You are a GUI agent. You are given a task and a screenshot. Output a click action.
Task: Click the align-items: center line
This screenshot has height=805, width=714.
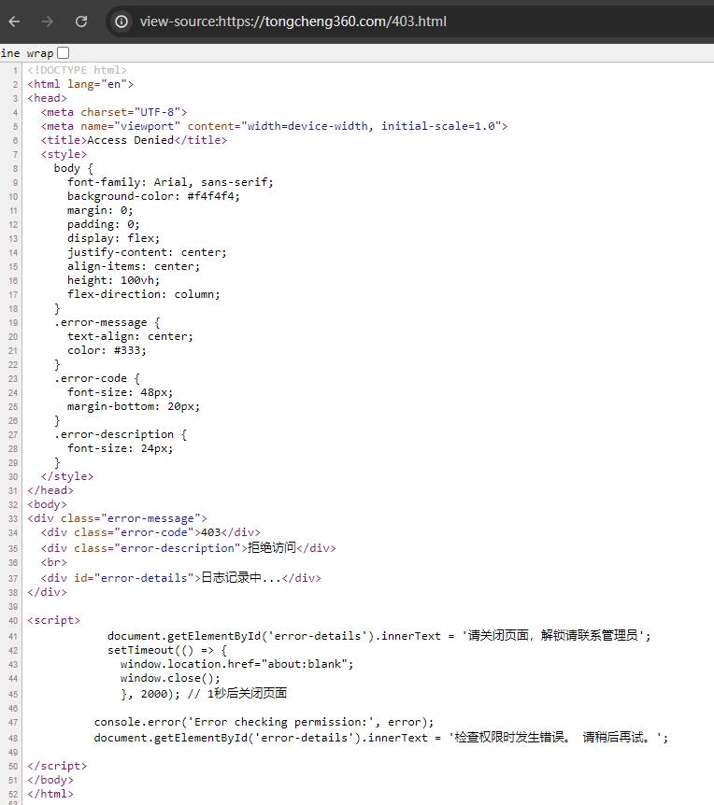tap(134, 266)
